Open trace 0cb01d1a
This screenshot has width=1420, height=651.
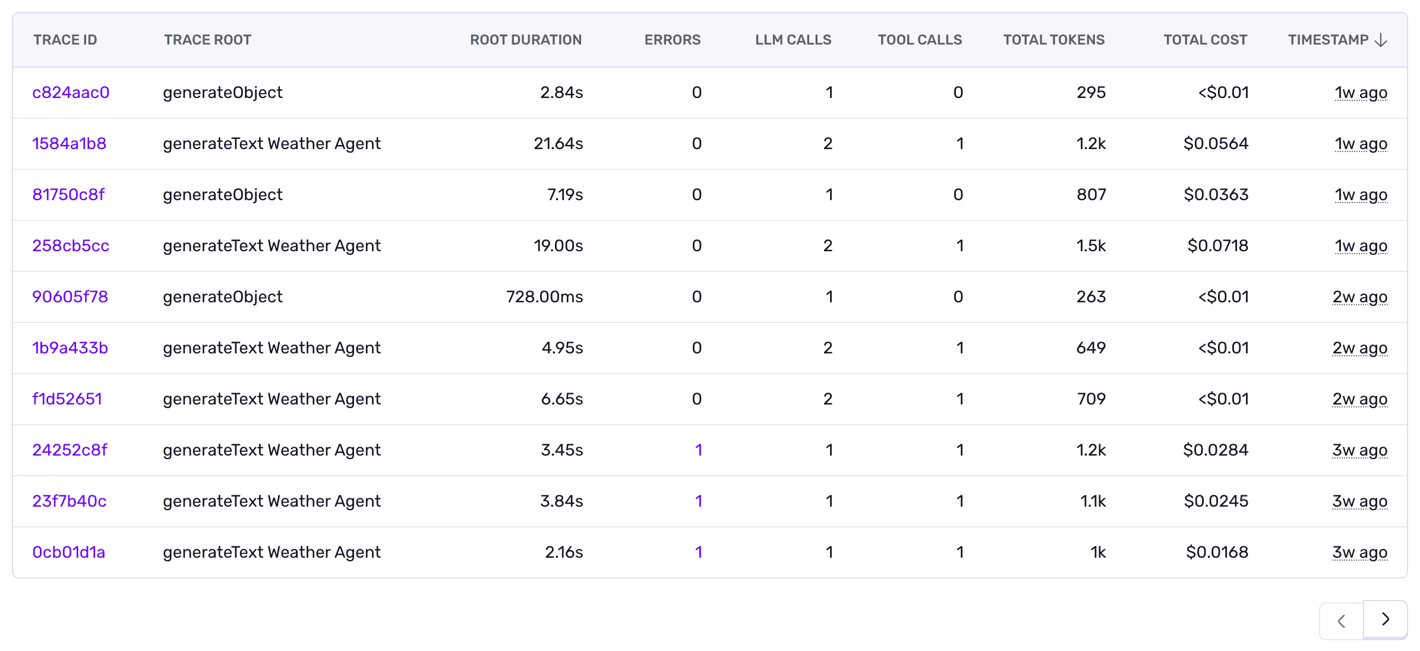(x=69, y=552)
